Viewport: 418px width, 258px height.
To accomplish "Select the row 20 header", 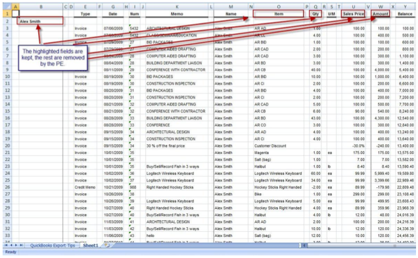I will [7, 145].
